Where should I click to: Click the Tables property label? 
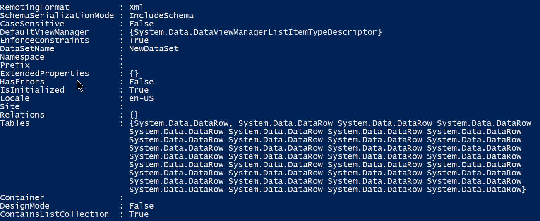(x=15, y=123)
